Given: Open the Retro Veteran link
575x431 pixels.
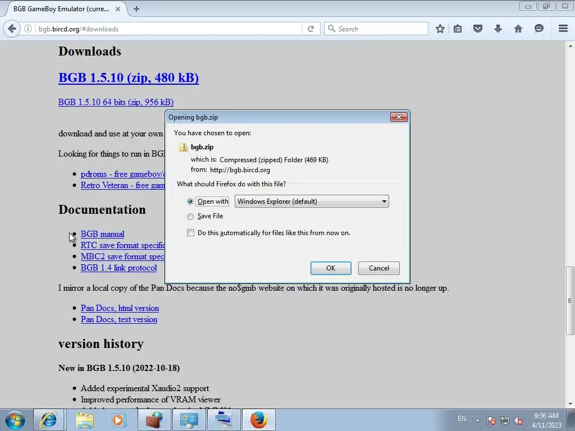Looking at the screenshot, I should pyautogui.click(x=122, y=185).
